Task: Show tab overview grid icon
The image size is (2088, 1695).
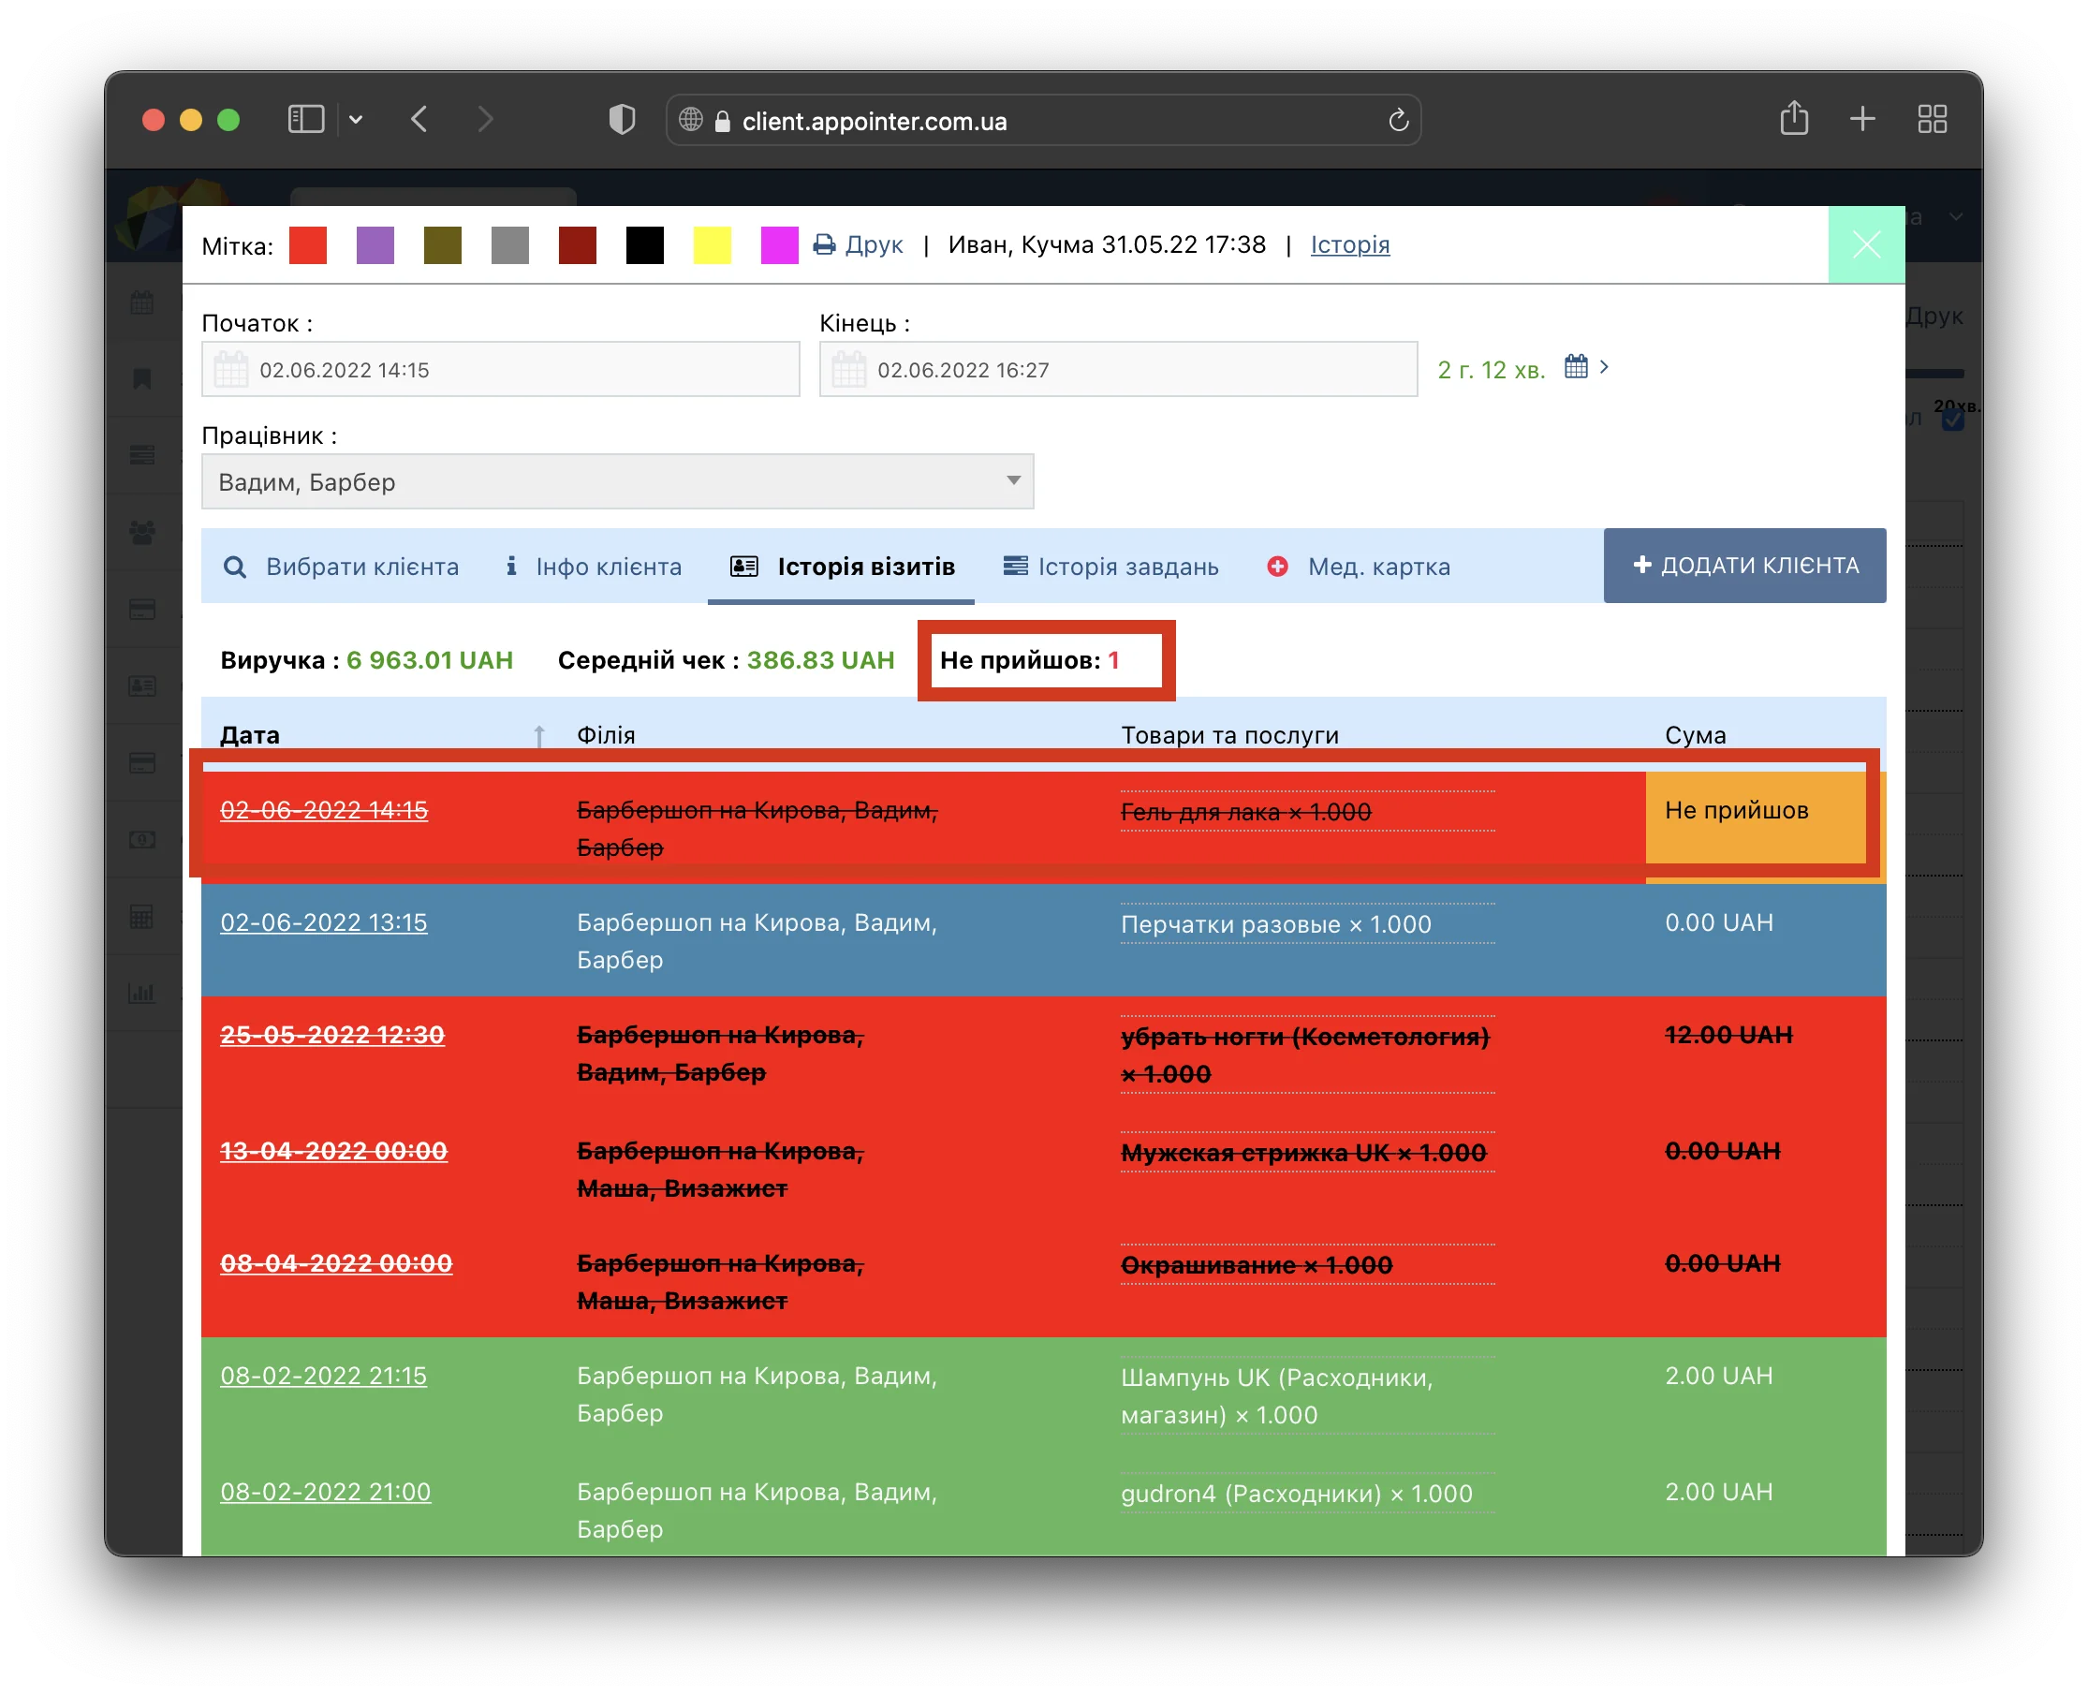Action: [1932, 119]
